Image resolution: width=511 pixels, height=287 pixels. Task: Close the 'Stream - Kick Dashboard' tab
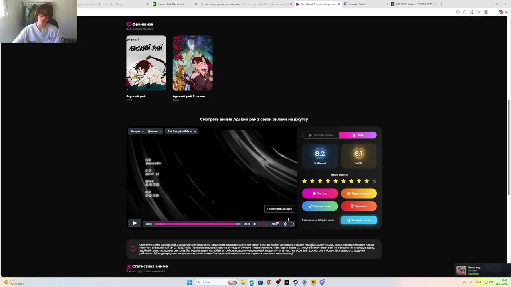[x=196, y=4]
